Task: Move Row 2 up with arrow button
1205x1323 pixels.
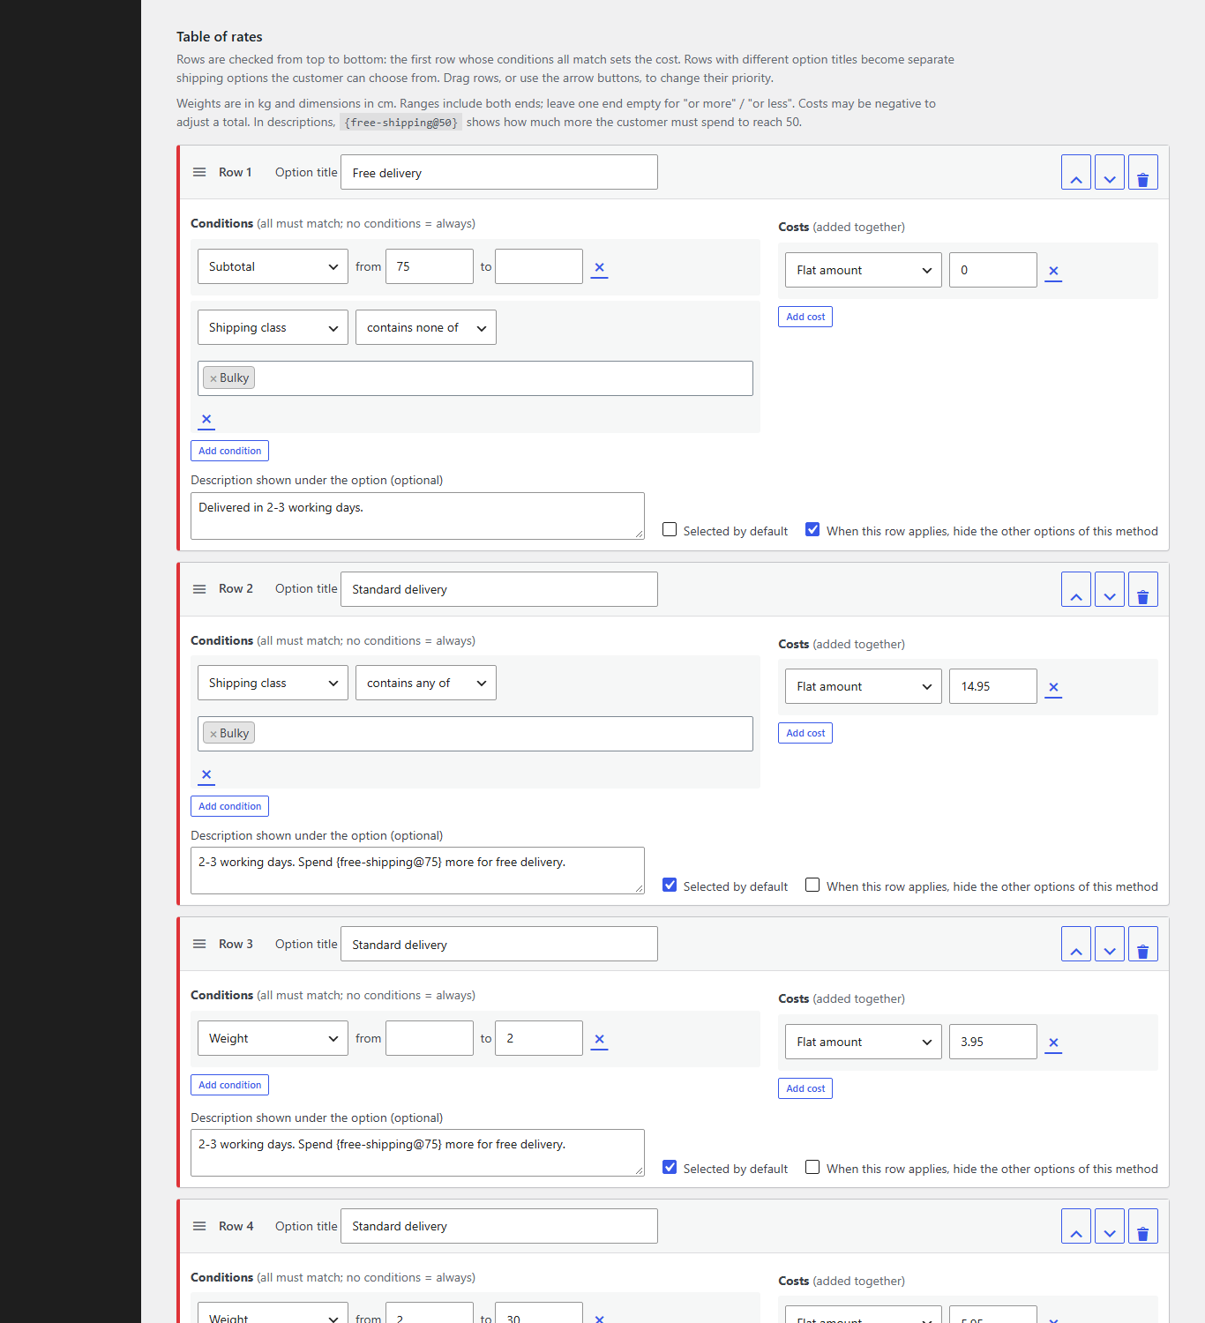Action: (x=1076, y=589)
